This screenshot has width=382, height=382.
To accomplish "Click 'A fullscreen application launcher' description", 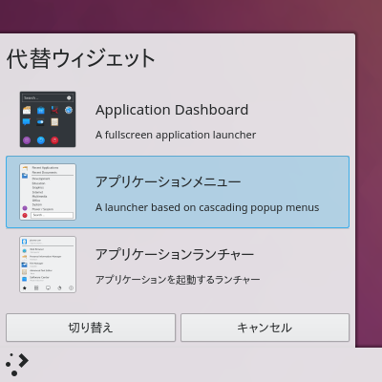I will [x=176, y=135].
